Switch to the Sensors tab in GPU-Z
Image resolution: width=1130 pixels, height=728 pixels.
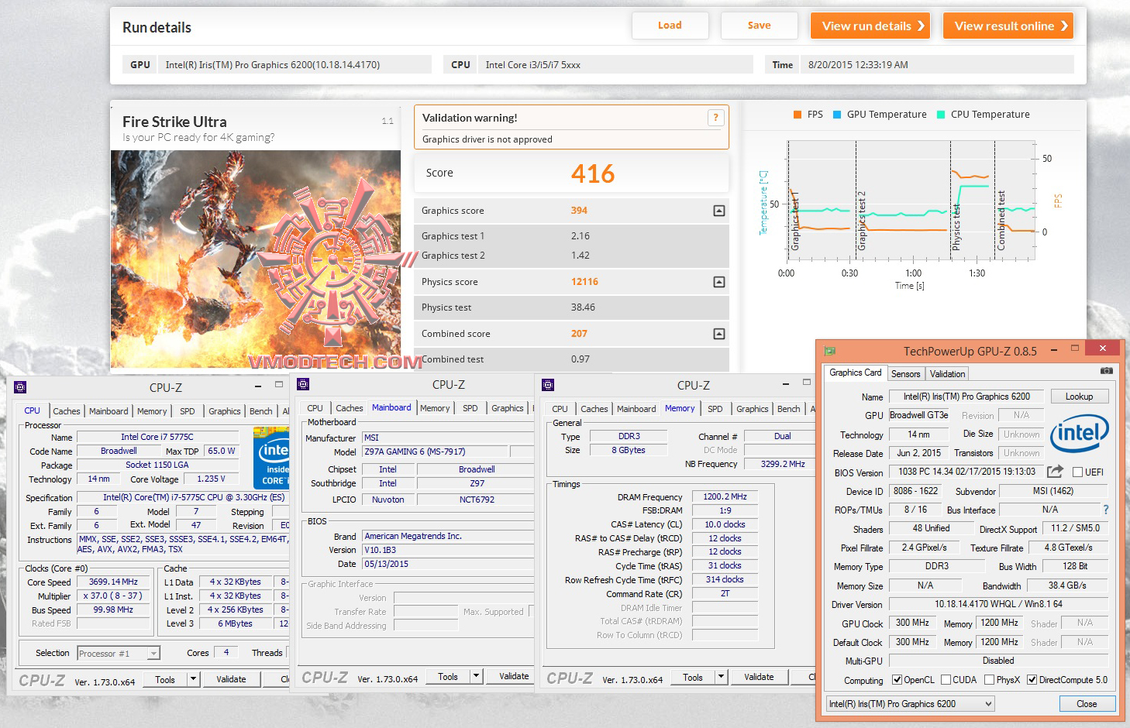(905, 374)
